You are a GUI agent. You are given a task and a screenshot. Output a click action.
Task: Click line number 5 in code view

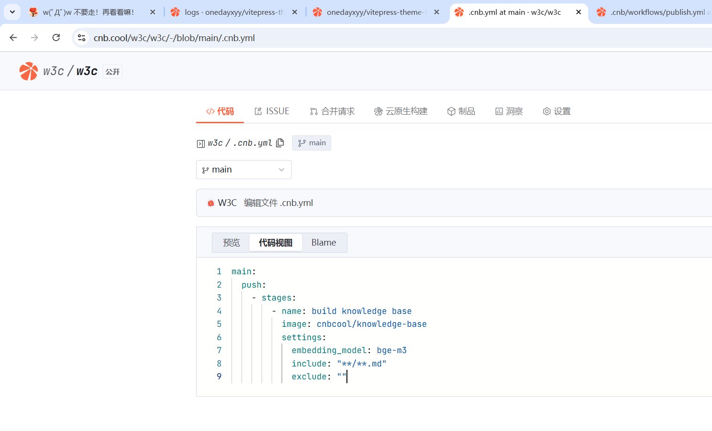point(219,324)
